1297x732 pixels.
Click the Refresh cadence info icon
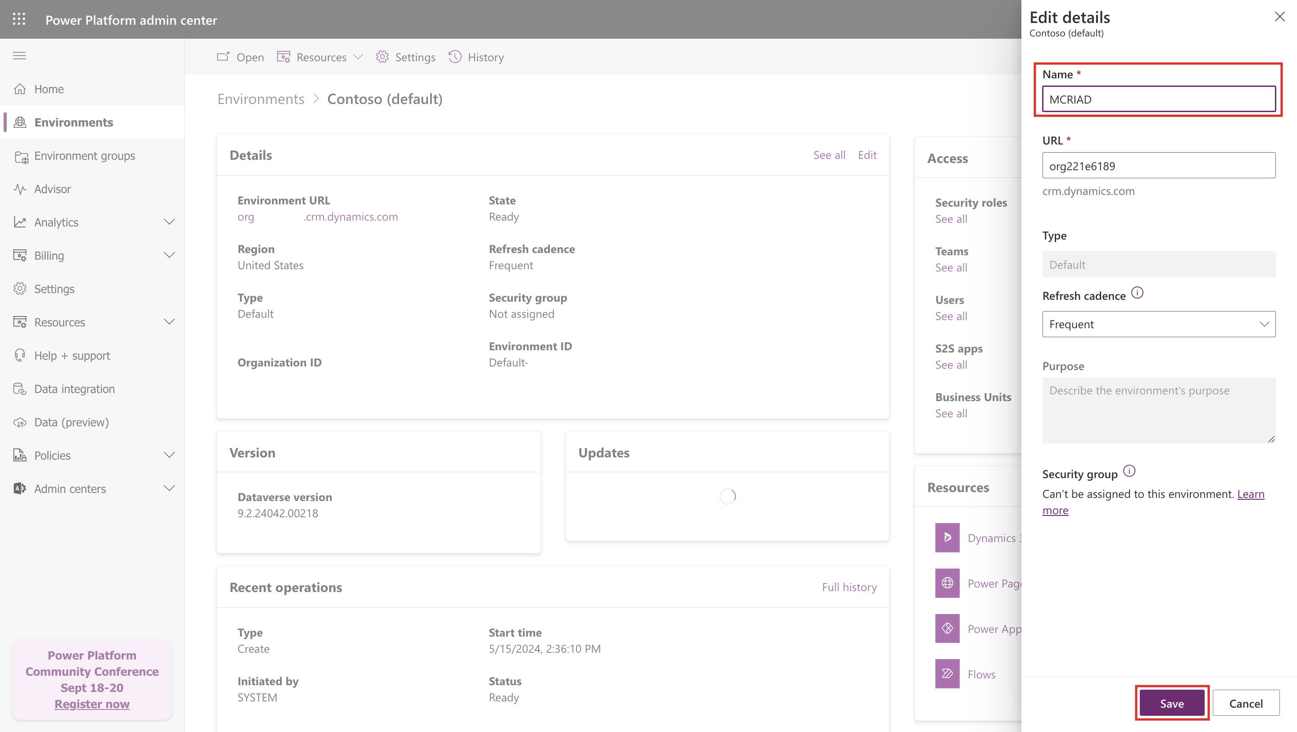1137,293
